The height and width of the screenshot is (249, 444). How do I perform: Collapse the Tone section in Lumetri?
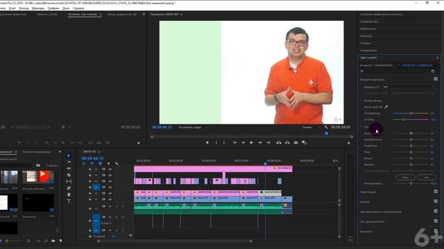tap(361, 127)
